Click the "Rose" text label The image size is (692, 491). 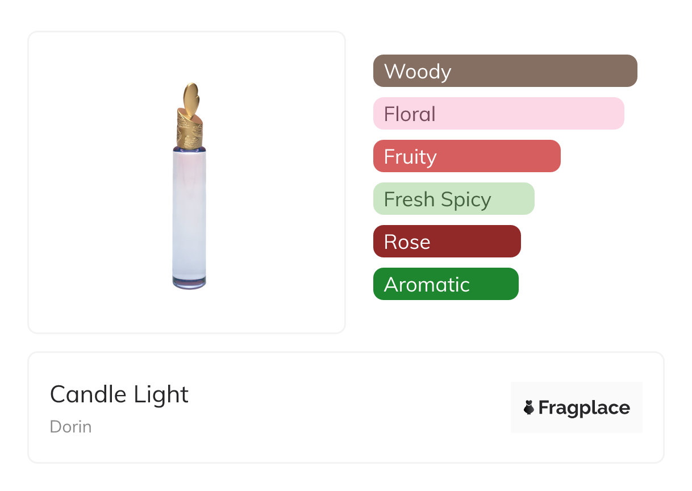pos(407,242)
